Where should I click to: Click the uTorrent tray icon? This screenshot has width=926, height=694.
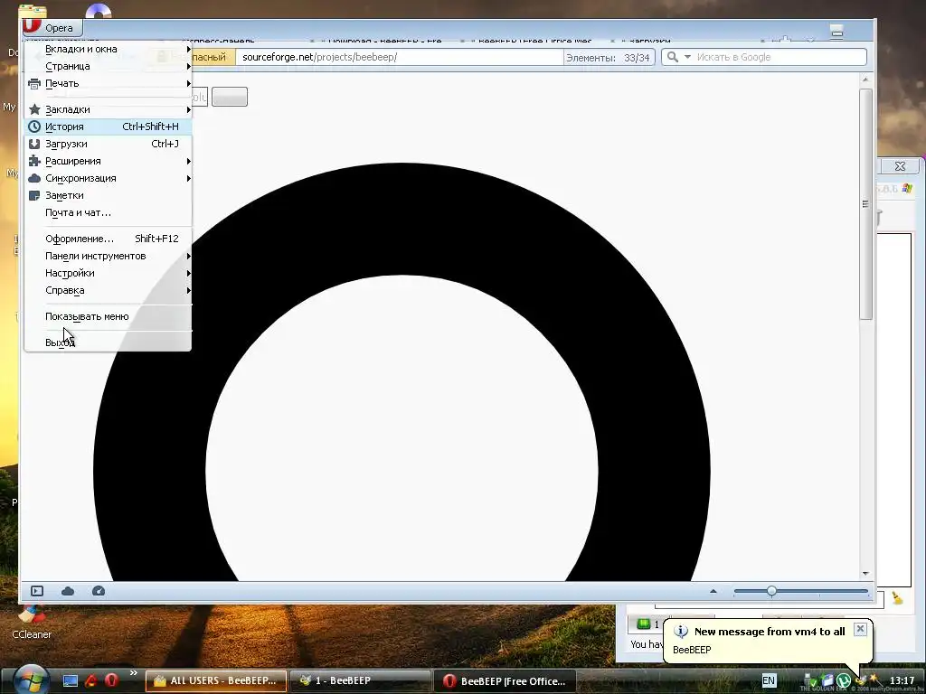(844, 681)
